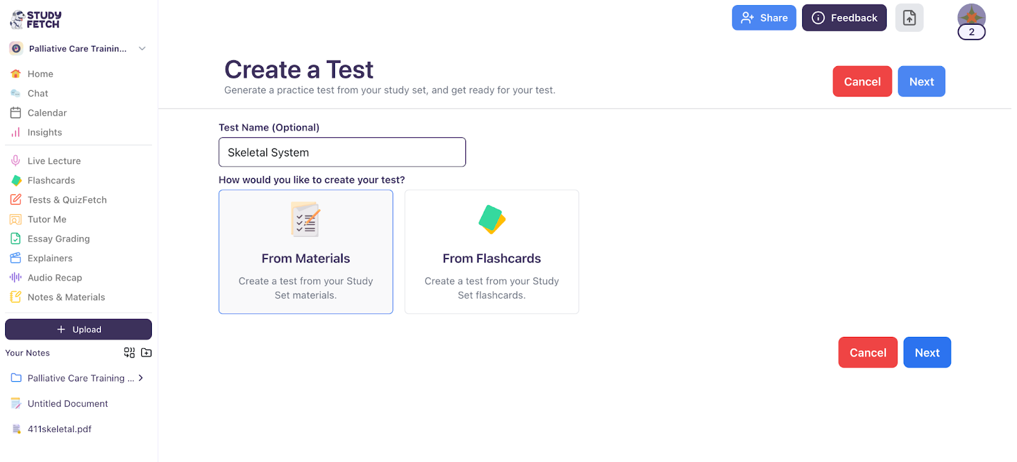Open Essay Grading
This screenshot has width=1017, height=462.
pyautogui.click(x=57, y=238)
